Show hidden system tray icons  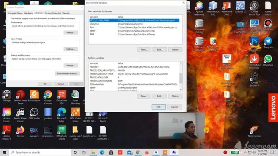pyautogui.click(x=245, y=152)
